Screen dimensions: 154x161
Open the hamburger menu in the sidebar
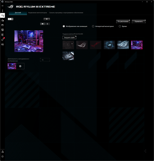(x=2, y=6)
